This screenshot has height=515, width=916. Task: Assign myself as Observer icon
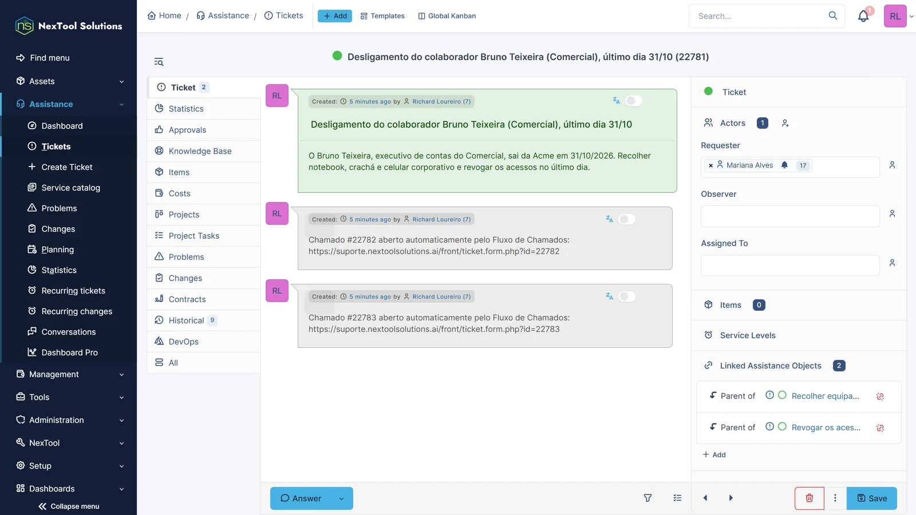click(892, 213)
